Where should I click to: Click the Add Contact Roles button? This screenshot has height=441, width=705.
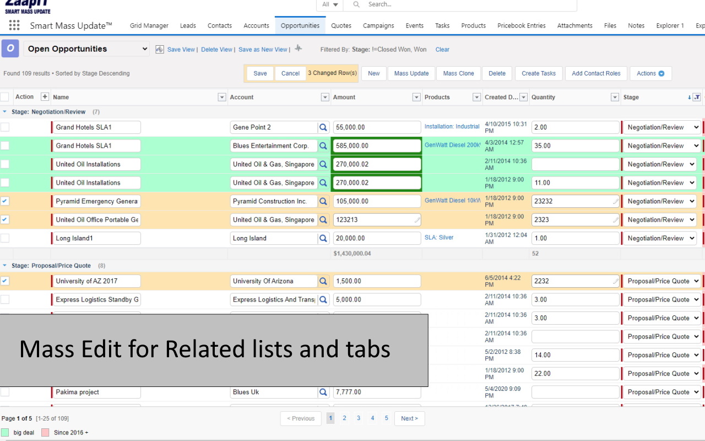[x=596, y=73]
